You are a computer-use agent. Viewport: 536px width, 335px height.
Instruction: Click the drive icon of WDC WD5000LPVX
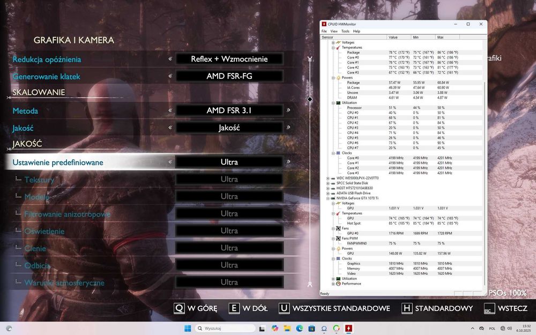333,178
